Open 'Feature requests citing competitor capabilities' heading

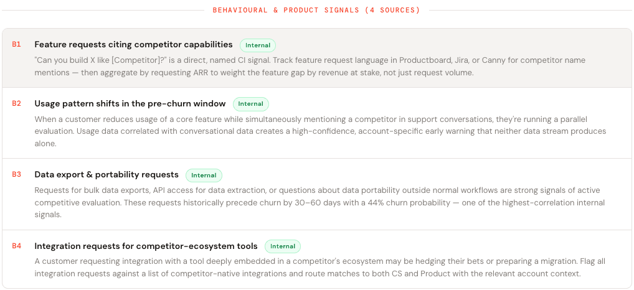[x=133, y=45]
